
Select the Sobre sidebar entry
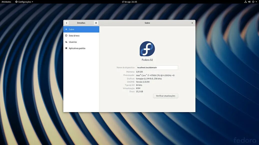click(81, 29)
